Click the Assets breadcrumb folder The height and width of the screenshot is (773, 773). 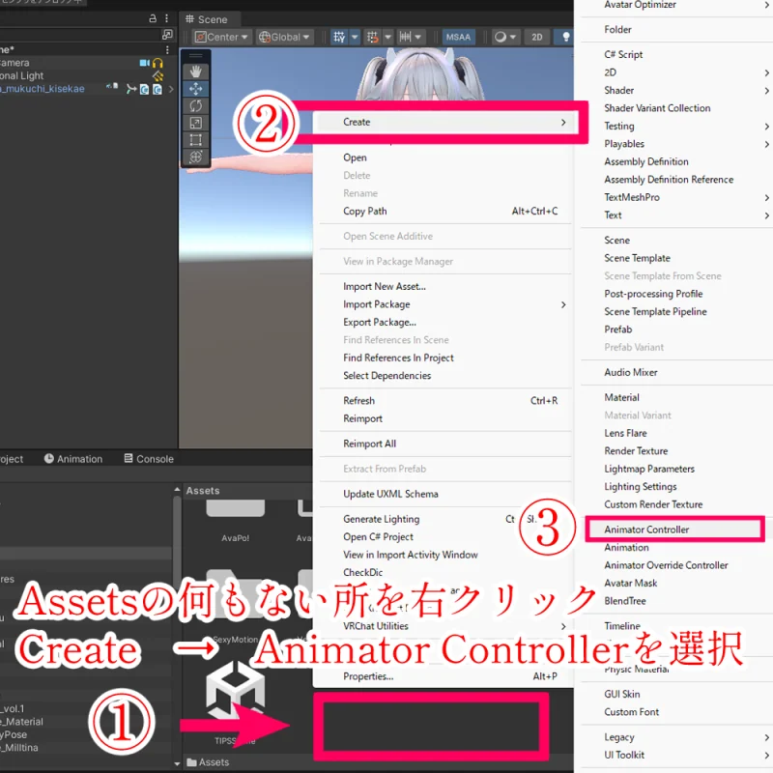pyautogui.click(x=208, y=762)
